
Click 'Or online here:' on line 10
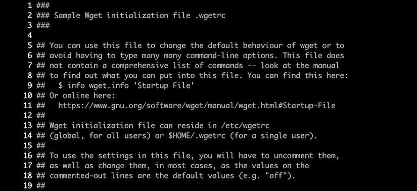[x=82, y=96]
